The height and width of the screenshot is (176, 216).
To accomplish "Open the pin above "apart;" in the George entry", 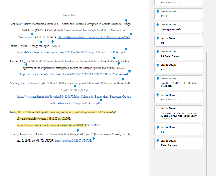I will [x=114, y=58].
